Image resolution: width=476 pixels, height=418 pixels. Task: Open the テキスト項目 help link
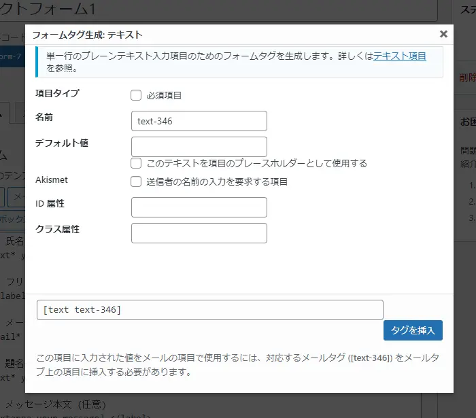[x=400, y=56]
